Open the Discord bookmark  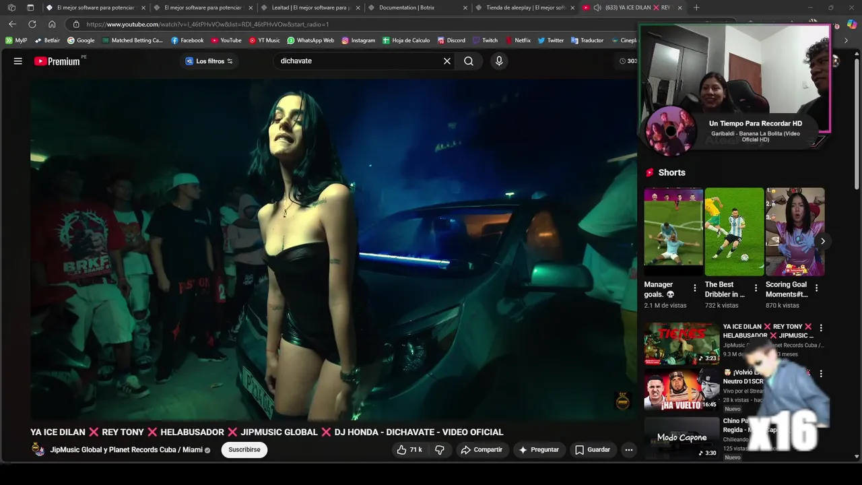point(451,40)
